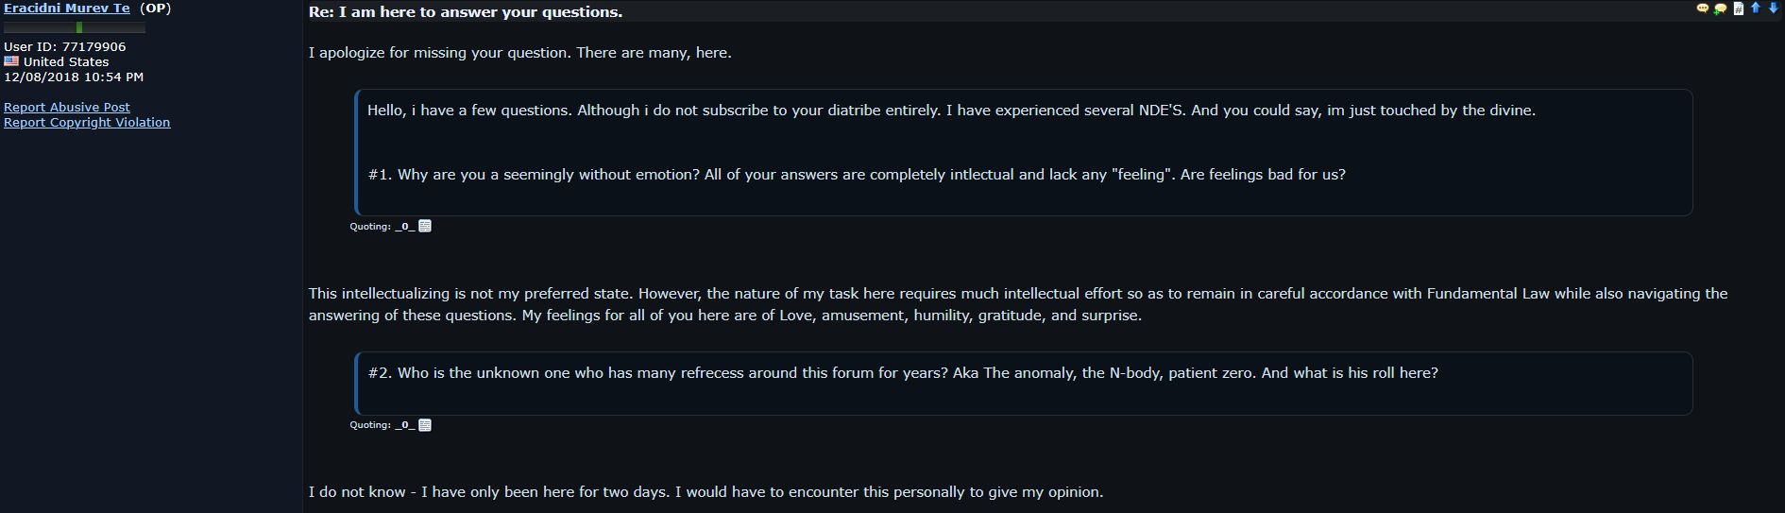Open Eracidni Murev Te user profile
This screenshot has width=1785, height=513.
tap(67, 9)
